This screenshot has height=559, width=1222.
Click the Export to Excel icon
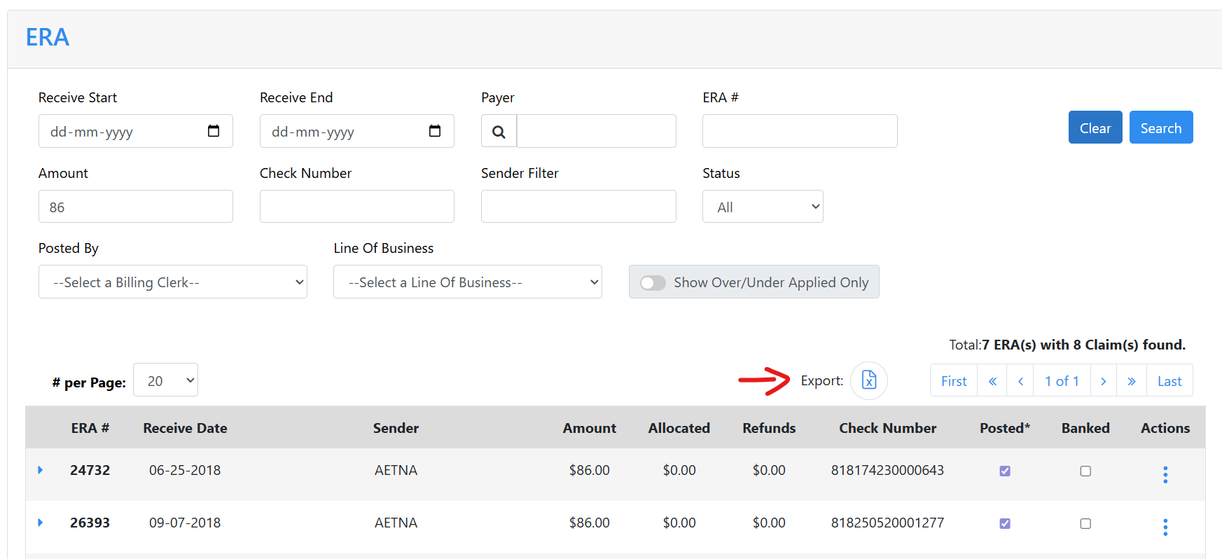click(x=868, y=380)
